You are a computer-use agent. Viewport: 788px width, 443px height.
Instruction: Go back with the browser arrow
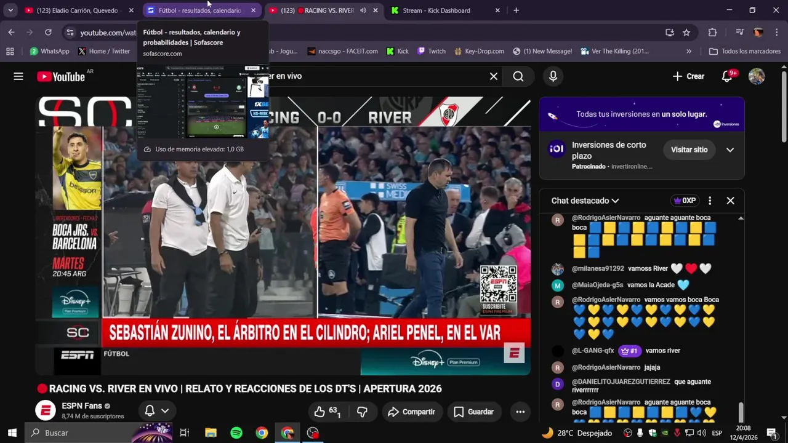[x=11, y=33]
